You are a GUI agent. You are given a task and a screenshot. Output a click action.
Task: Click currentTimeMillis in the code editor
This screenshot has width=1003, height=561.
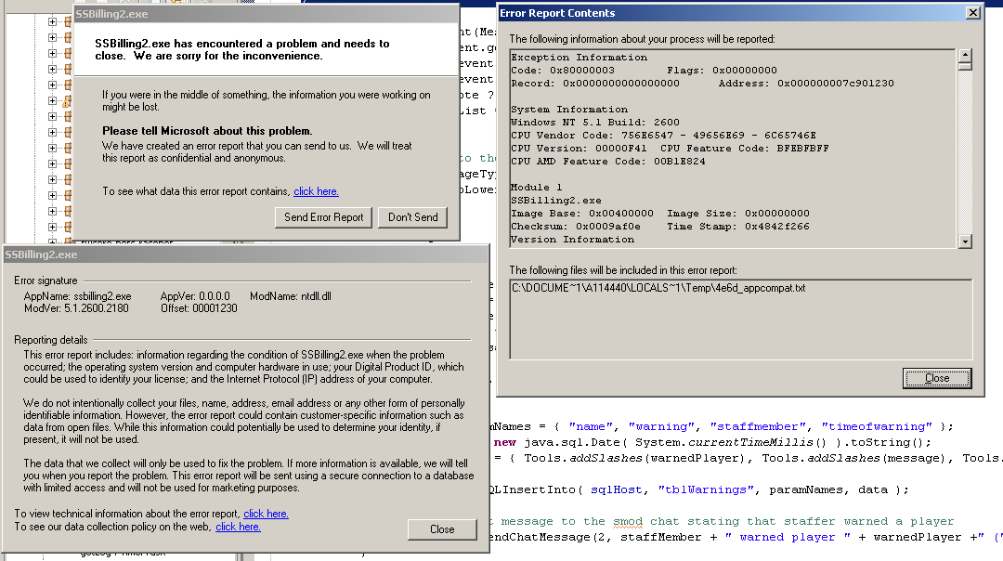pyautogui.click(x=750, y=443)
